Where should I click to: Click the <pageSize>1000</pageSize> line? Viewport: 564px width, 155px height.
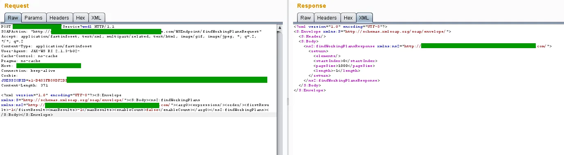344,66
